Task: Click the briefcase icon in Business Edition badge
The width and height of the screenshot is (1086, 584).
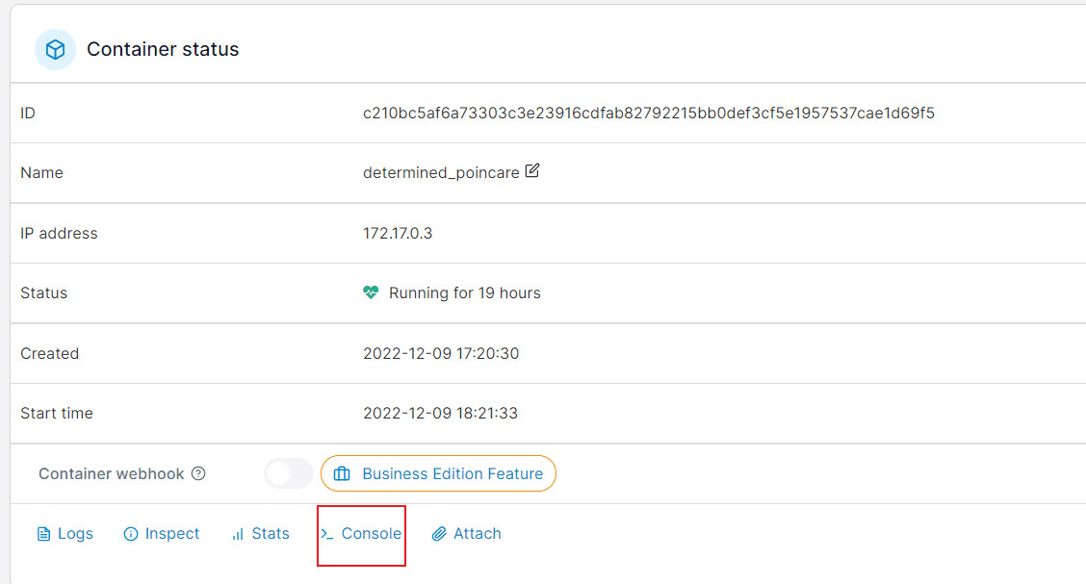Action: [x=342, y=474]
